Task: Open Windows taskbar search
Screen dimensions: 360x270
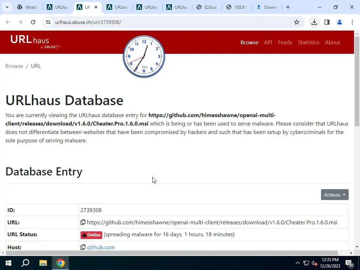Action: pos(25,263)
